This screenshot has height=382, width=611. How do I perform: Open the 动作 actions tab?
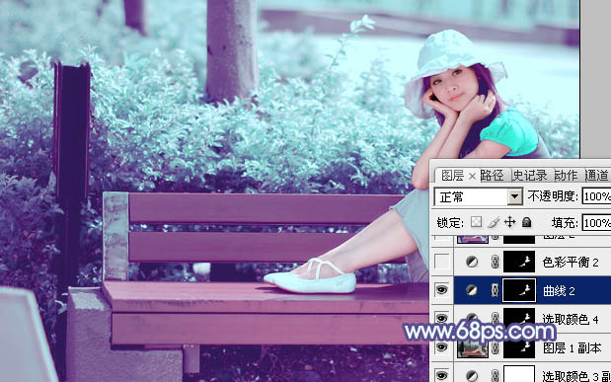[566, 176]
